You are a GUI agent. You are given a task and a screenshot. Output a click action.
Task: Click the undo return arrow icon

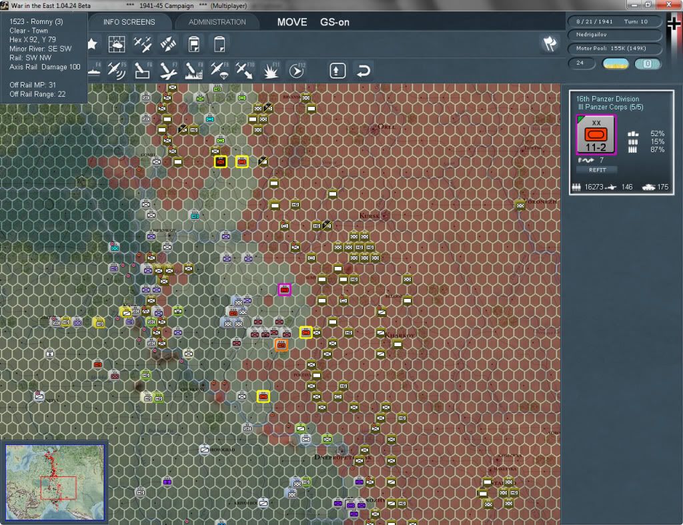point(364,71)
